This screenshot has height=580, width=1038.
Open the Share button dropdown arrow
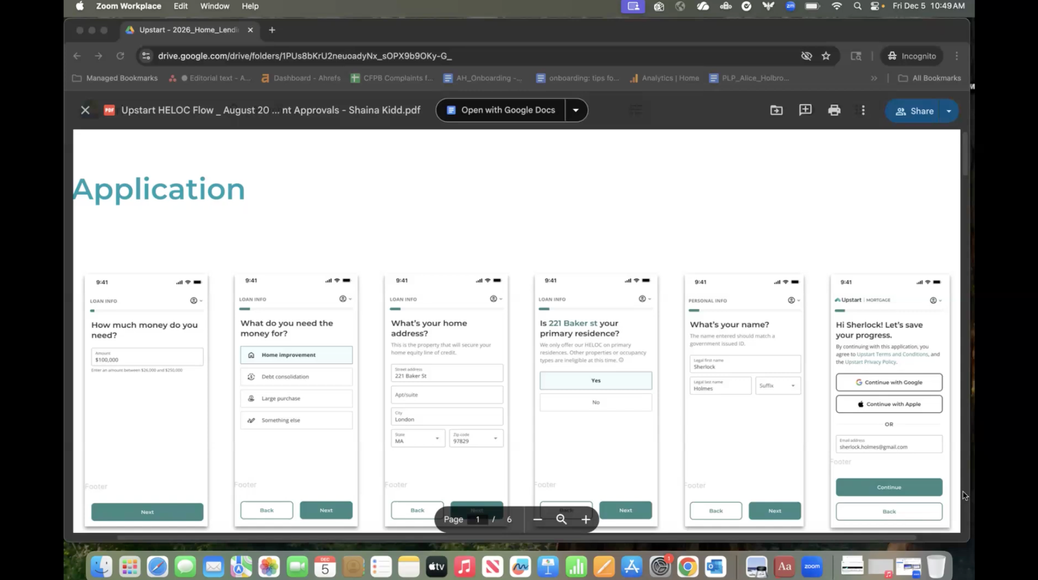pos(949,111)
